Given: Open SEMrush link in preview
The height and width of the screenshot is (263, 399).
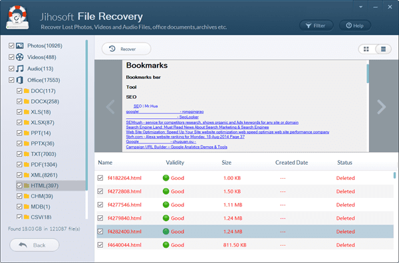Looking at the screenshot, I should (212, 122).
